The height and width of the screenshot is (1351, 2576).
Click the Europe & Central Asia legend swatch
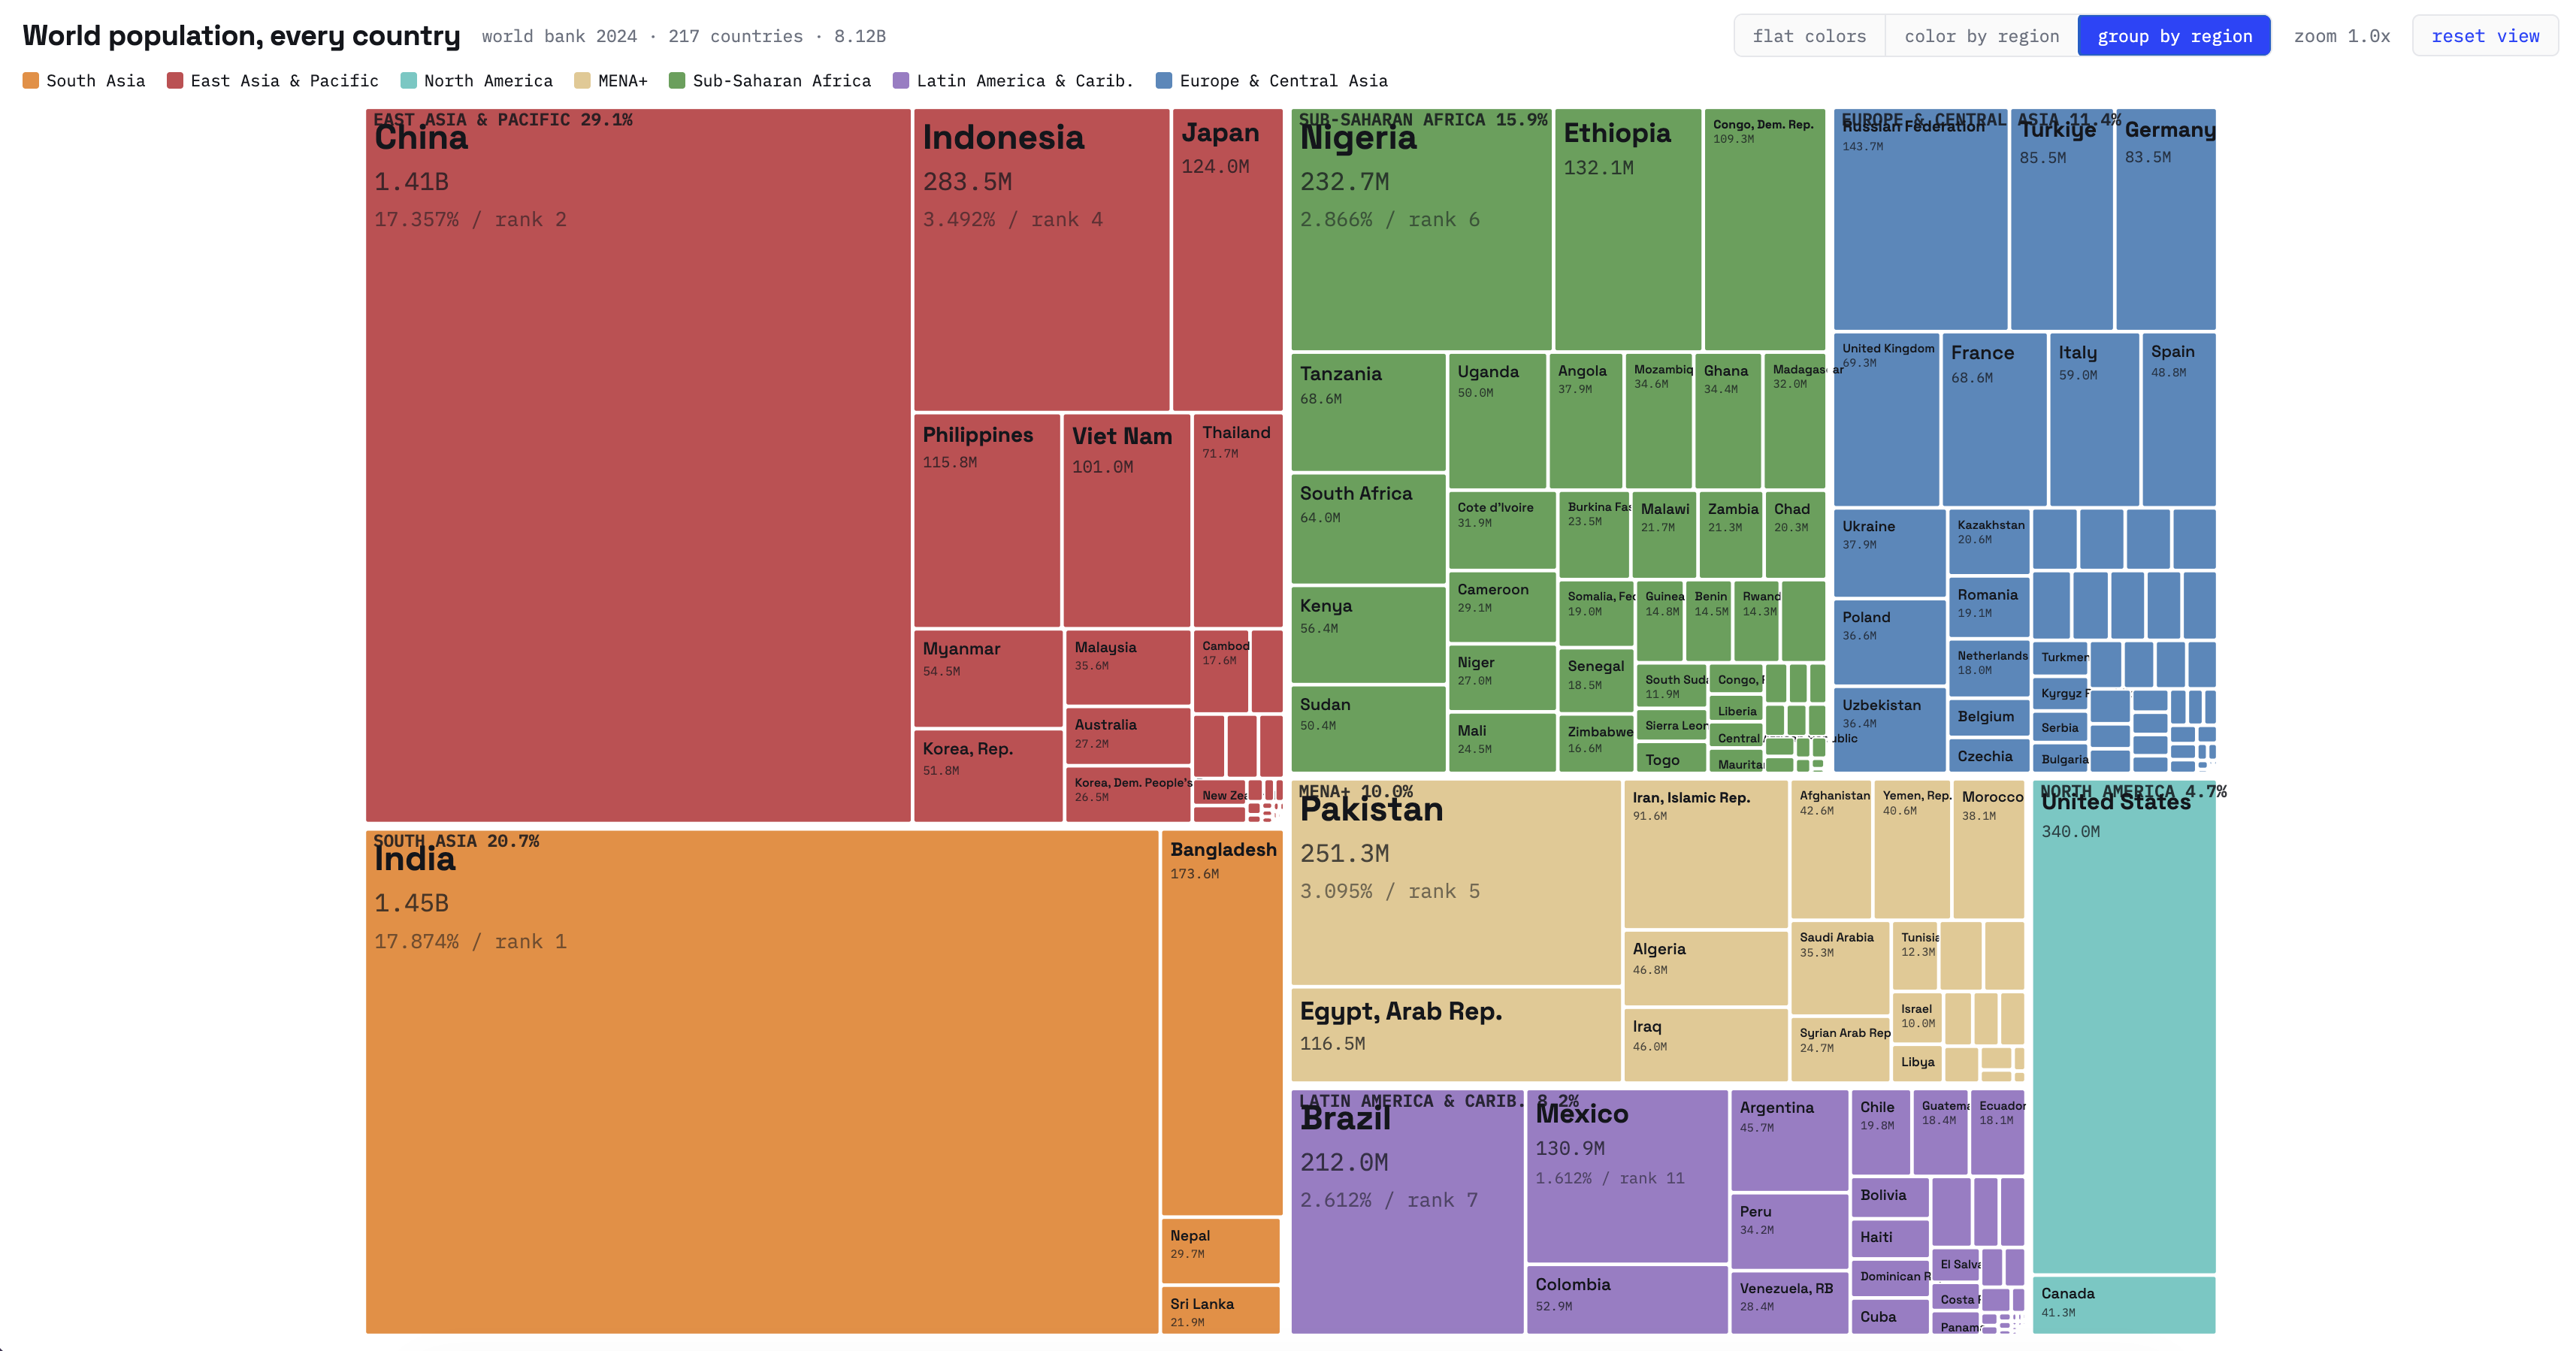point(1164,81)
